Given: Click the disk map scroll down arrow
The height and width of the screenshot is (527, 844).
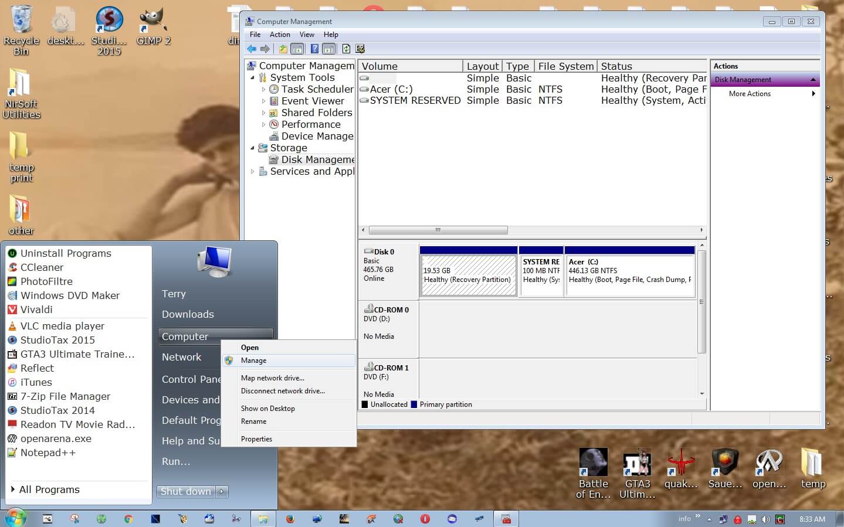Looking at the screenshot, I should 701,394.
